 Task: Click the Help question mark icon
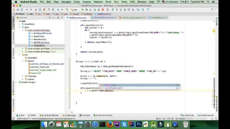coord(148,10)
